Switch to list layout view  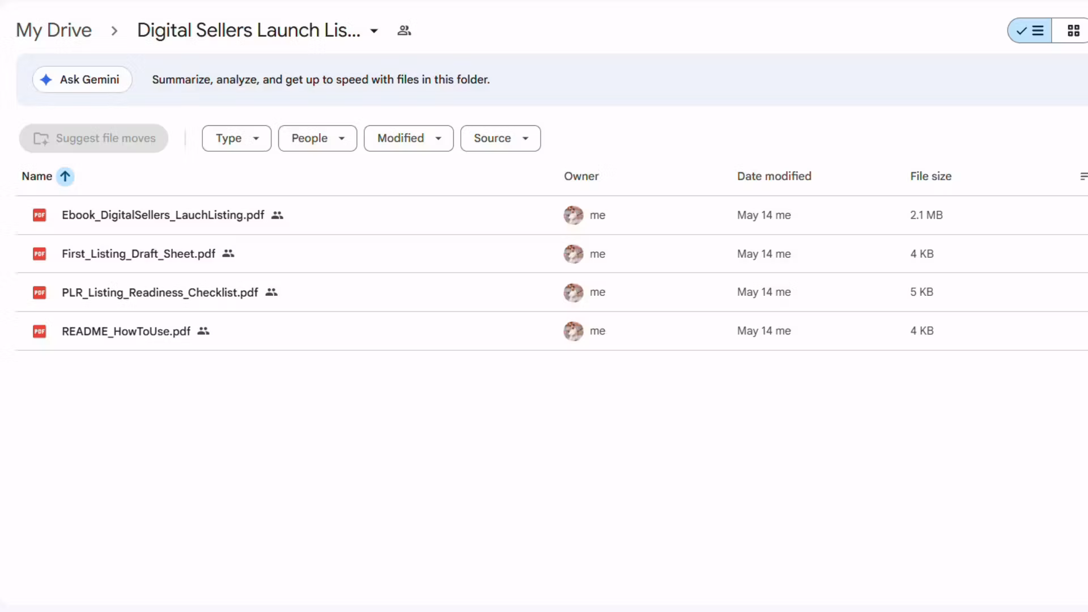[1030, 31]
